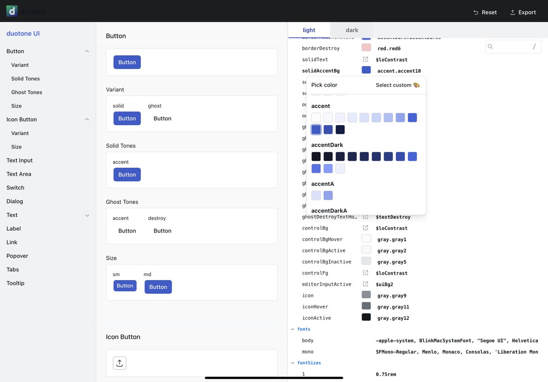Open the solidAccentBg blue color swatch

click(366, 70)
